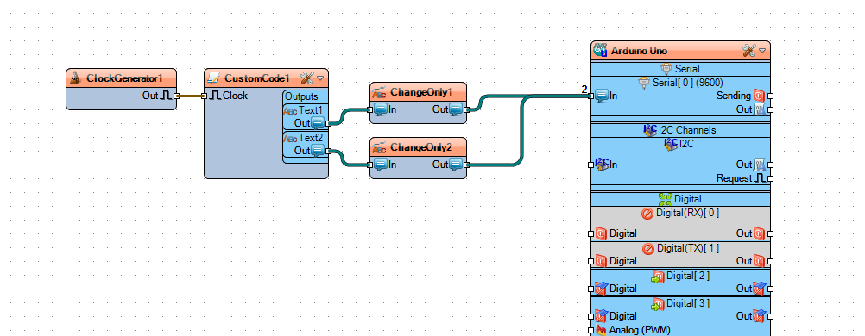Expand the CustomCode1 dropdown arrow
The width and height of the screenshot is (865, 336).
tap(320, 78)
